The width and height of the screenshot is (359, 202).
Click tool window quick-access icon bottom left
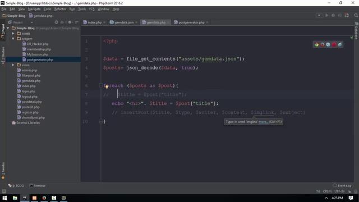4,191
